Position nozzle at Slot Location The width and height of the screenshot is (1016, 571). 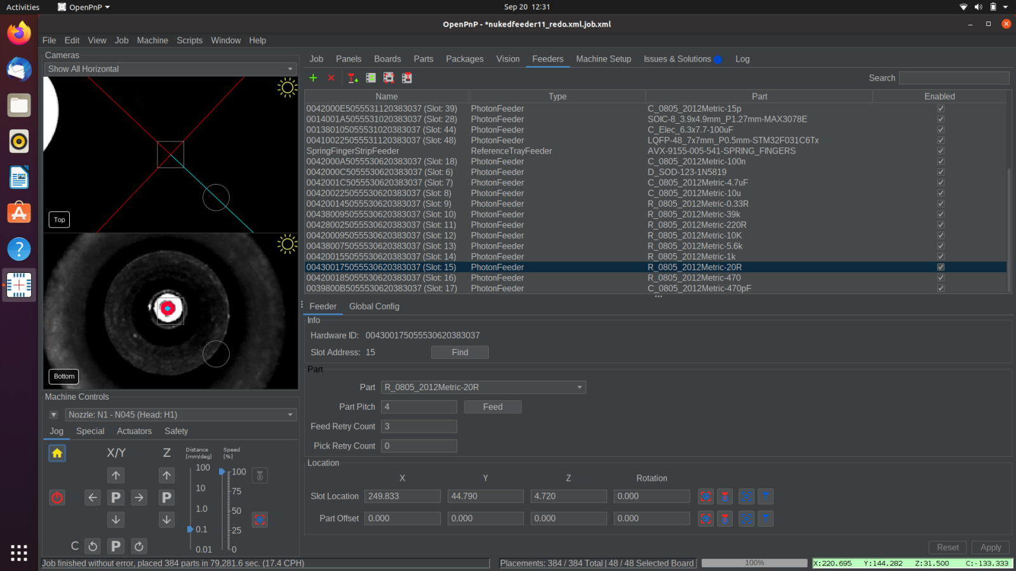click(x=766, y=496)
